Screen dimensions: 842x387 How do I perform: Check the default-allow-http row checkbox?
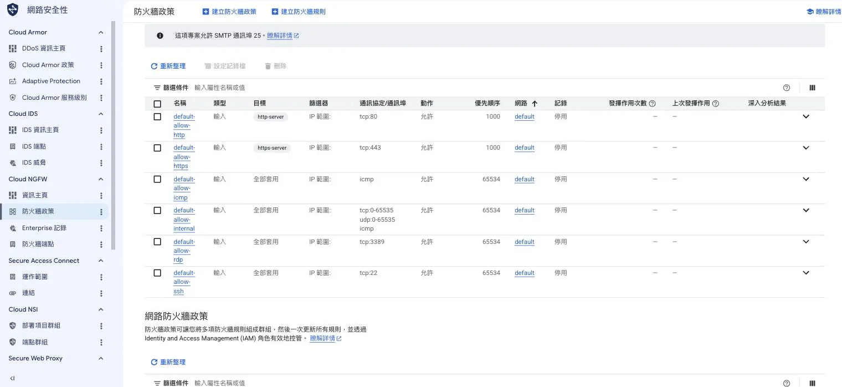coord(157,117)
